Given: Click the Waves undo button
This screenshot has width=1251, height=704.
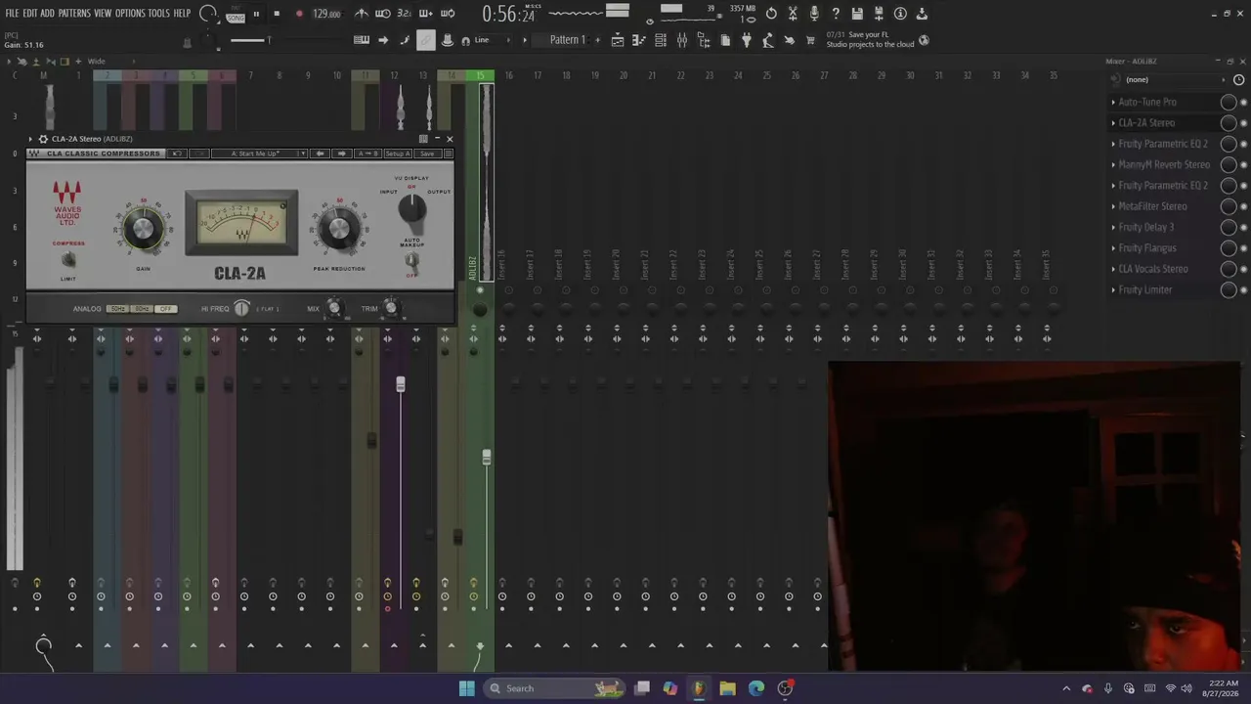Looking at the screenshot, I should (177, 154).
